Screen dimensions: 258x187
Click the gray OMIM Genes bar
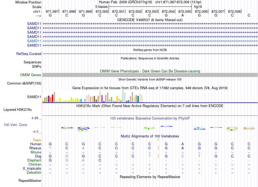150,75
